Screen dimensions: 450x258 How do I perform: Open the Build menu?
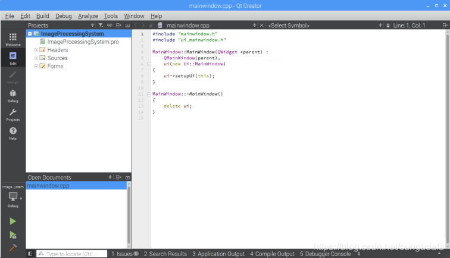pyautogui.click(x=42, y=16)
